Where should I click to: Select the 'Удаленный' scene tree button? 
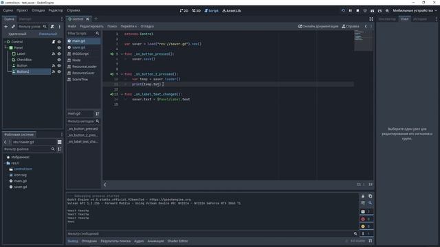(x=17, y=34)
